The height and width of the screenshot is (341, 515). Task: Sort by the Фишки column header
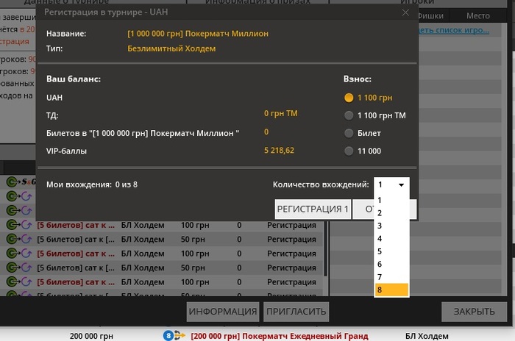[x=433, y=15]
